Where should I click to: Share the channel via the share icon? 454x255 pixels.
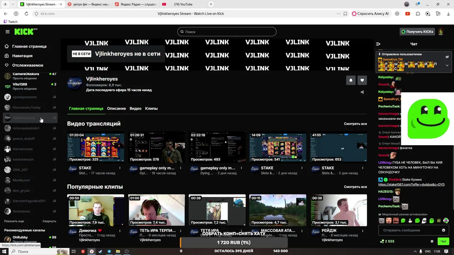tap(362, 92)
